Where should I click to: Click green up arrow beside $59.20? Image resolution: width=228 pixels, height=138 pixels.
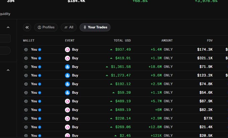[113, 93]
